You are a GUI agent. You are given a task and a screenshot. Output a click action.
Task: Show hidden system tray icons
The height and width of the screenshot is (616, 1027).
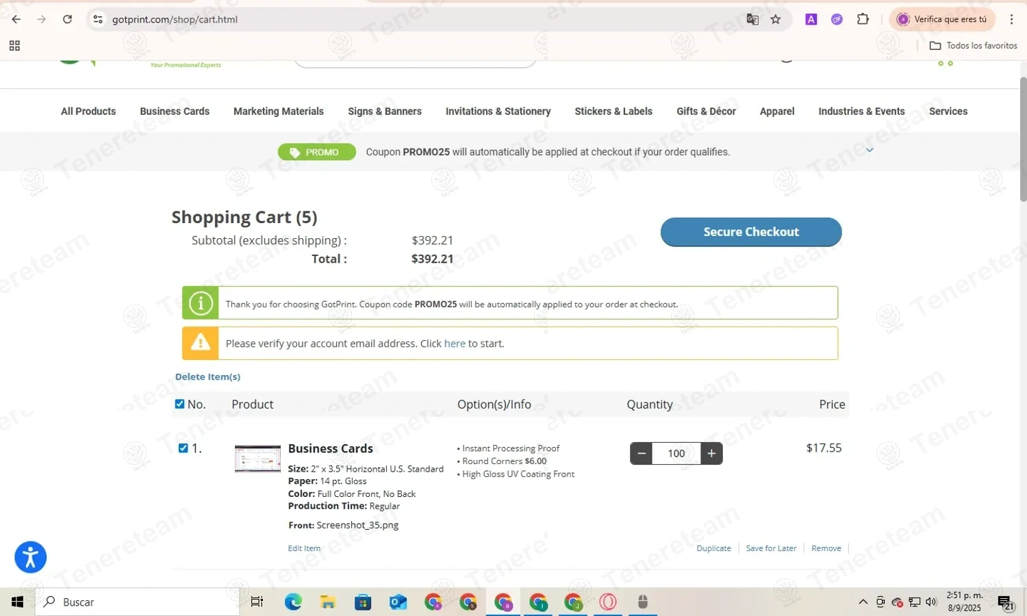pos(863,602)
